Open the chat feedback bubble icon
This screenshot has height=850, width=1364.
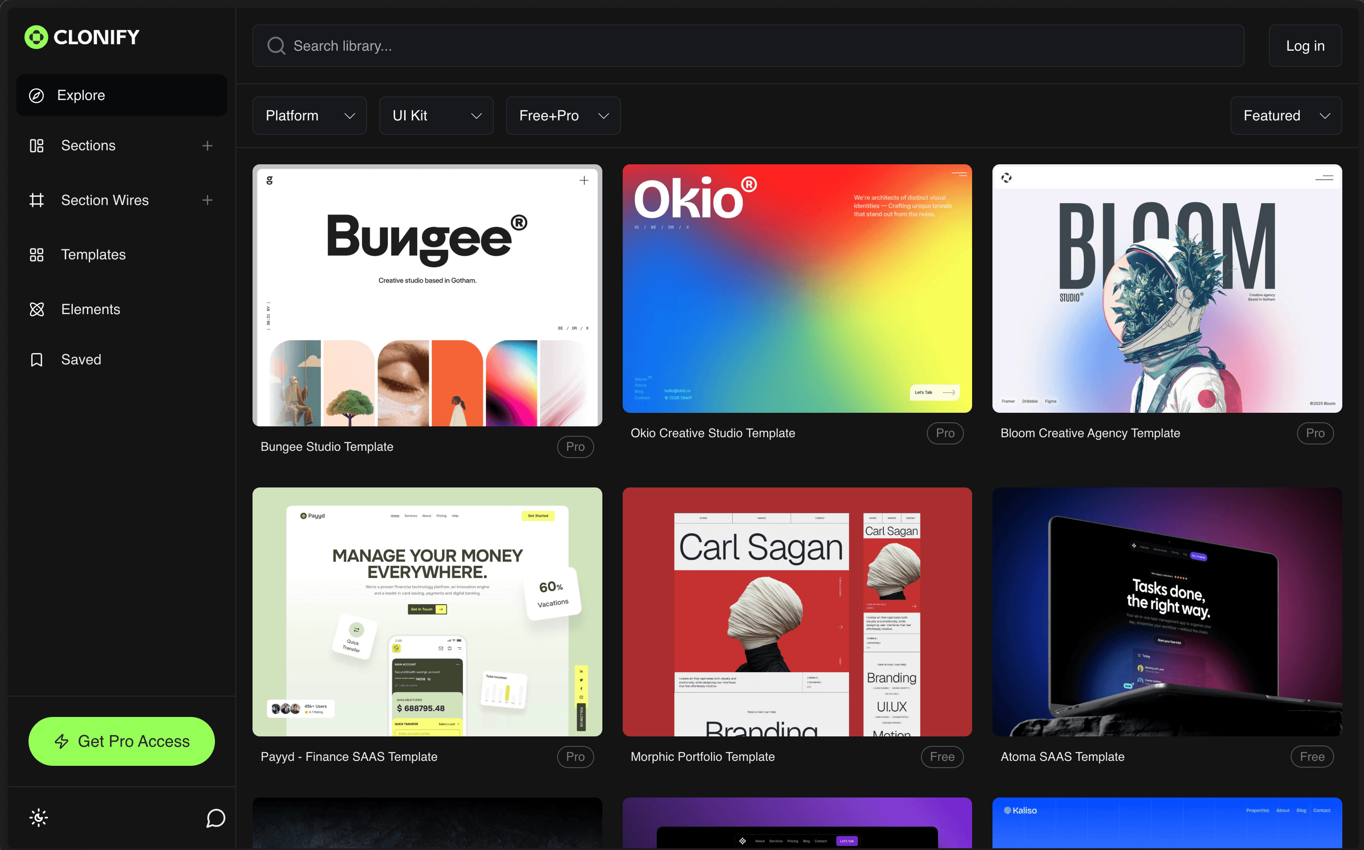point(215,818)
